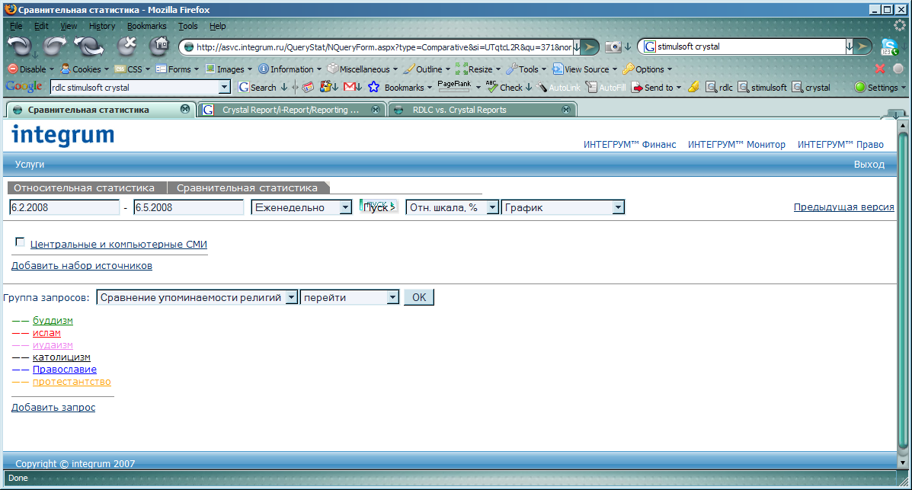Click the Пуск run button
The height and width of the screenshot is (490, 912).
tap(378, 207)
